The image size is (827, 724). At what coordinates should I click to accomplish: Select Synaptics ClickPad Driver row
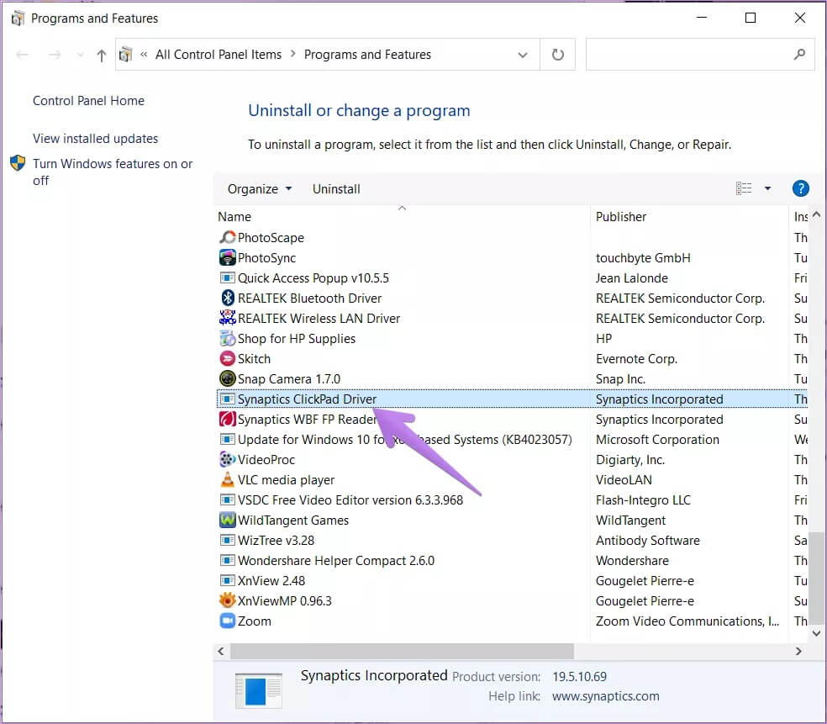pyautogui.click(x=512, y=399)
